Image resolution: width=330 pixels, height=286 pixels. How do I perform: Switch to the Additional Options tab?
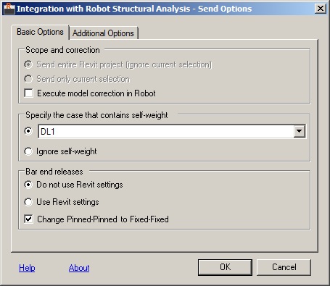103,33
